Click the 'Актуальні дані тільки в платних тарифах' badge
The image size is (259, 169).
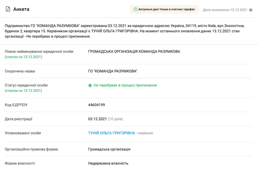click(x=164, y=9)
